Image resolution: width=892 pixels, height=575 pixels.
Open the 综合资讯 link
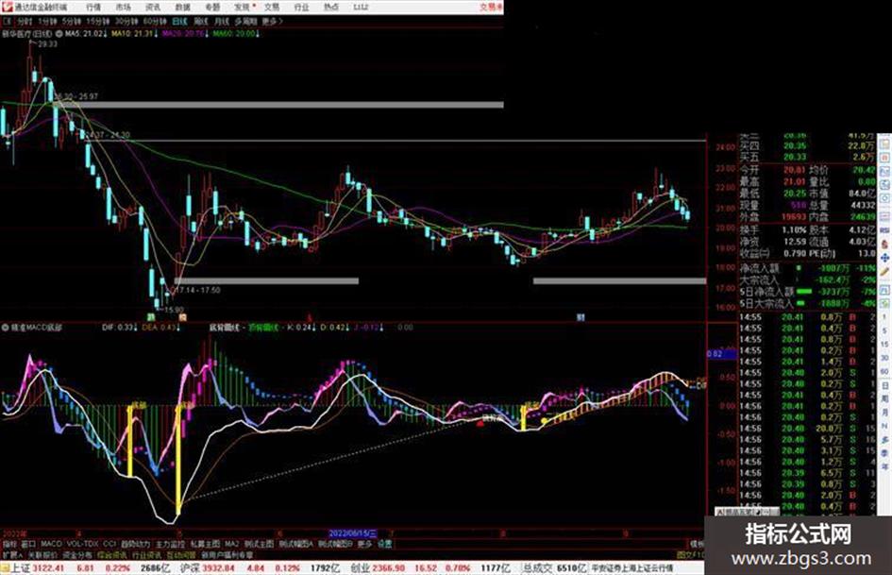(112, 554)
